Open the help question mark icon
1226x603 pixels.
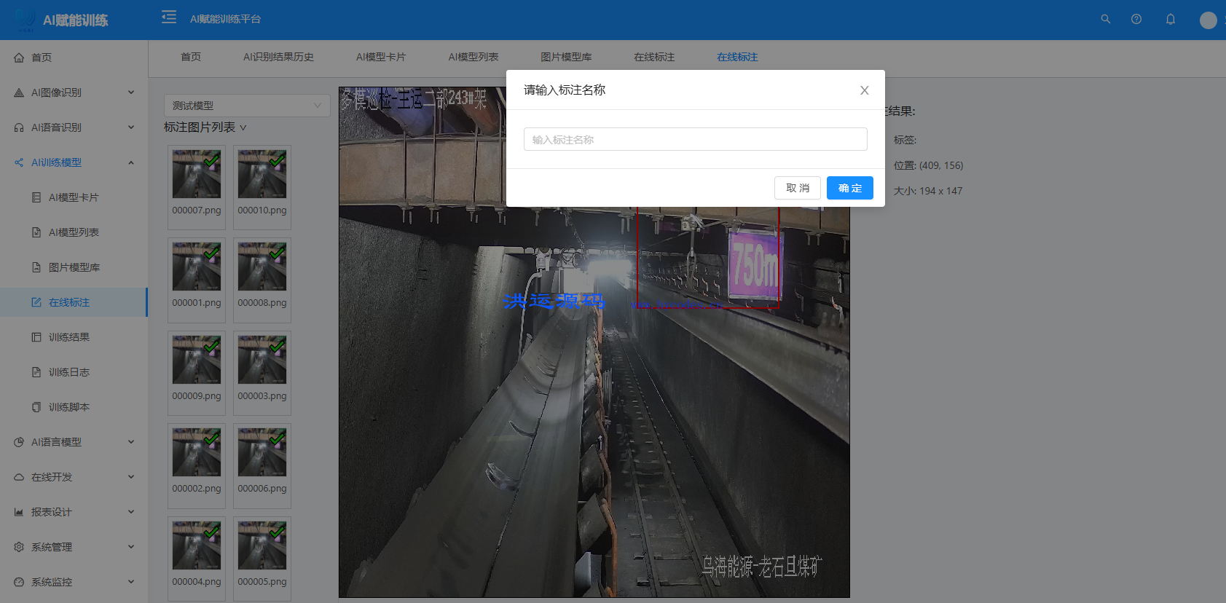(x=1136, y=19)
